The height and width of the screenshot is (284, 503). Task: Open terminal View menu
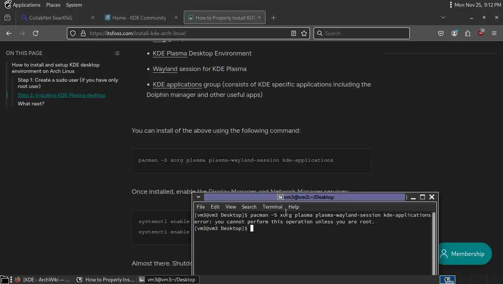231,207
